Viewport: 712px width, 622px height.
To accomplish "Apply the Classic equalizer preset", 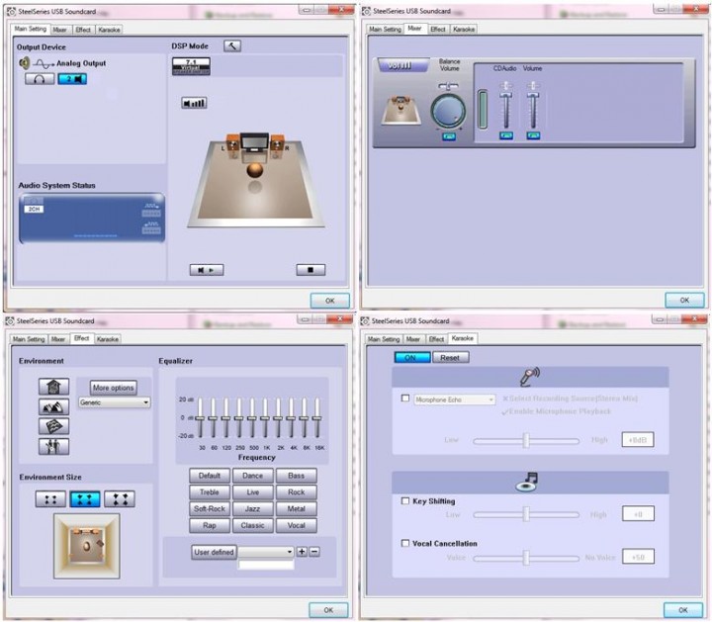I will coord(253,525).
